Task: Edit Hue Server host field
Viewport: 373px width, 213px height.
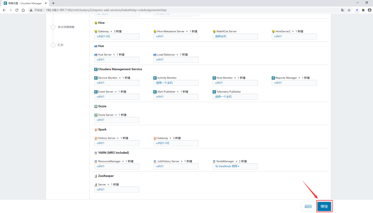Action: [x=117, y=60]
